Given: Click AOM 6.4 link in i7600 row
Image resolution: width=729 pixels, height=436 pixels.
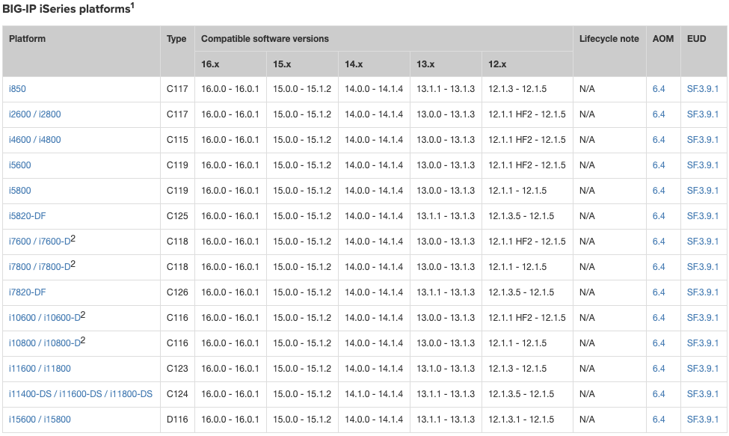Looking at the screenshot, I should coord(659,242).
